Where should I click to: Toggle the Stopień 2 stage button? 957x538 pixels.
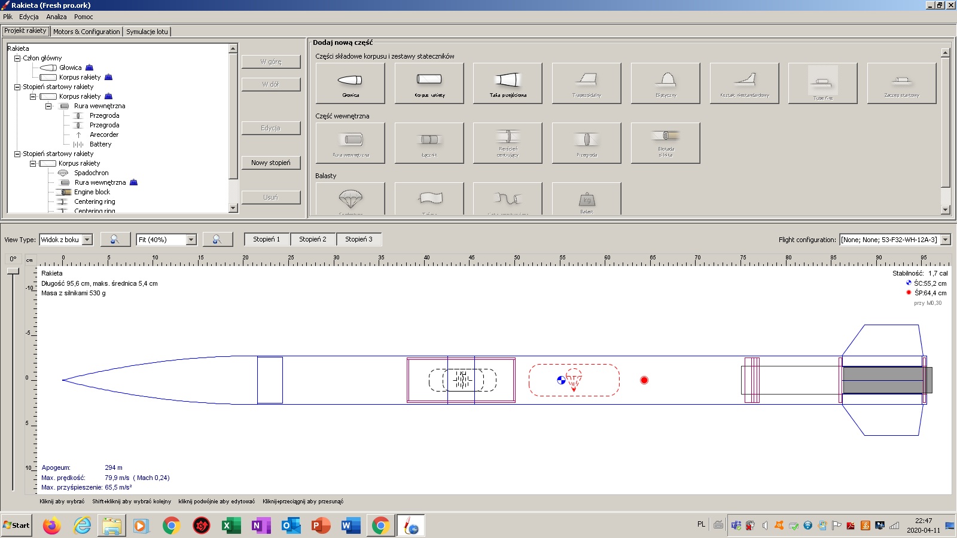[313, 239]
